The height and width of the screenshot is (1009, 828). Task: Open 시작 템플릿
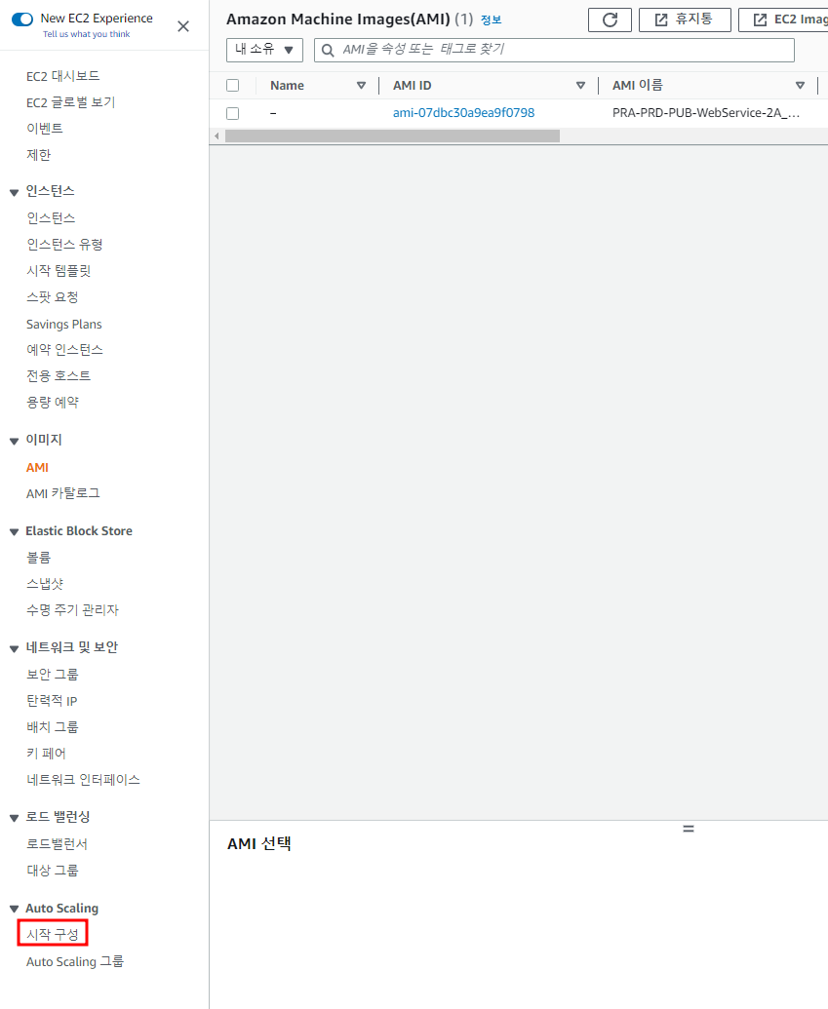click(59, 270)
